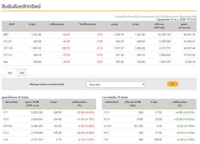Open the KBANK stock link
200x144 pixels.
tap(8, 126)
